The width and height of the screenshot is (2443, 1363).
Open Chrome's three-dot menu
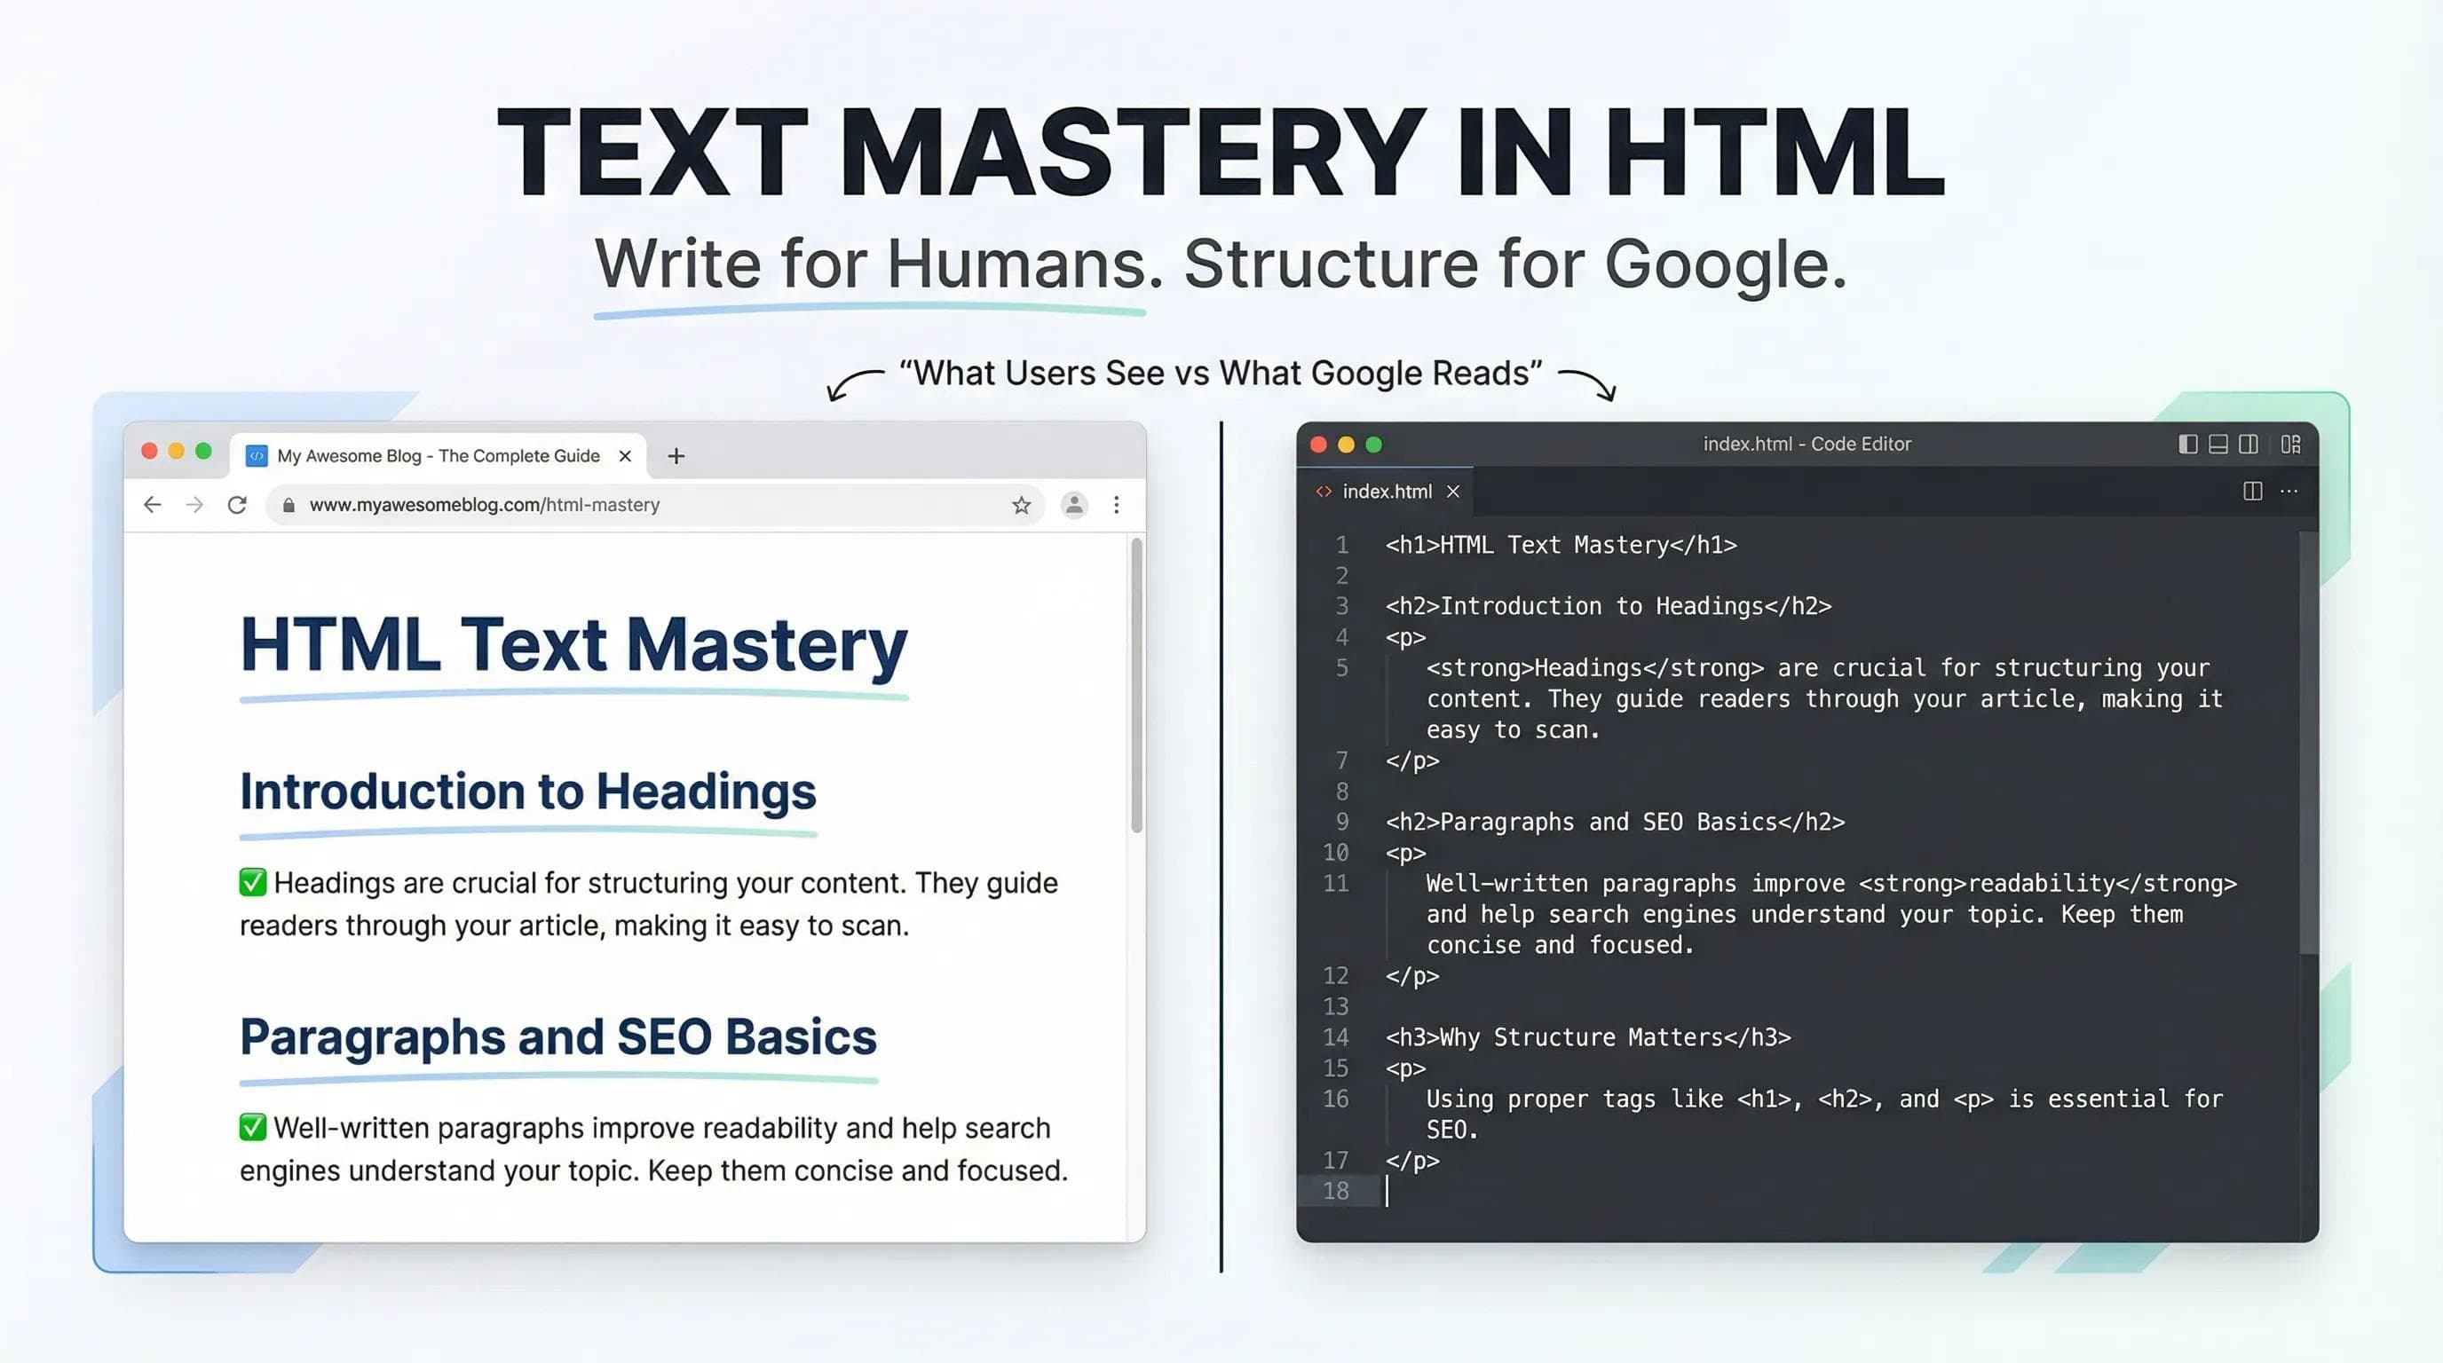(x=1117, y=504)
